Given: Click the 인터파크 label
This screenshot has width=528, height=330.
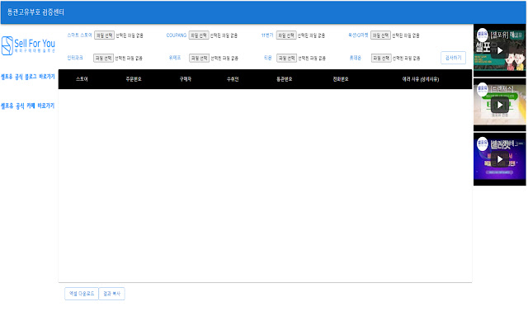Looking at the screenshot, I should point(75,58).
